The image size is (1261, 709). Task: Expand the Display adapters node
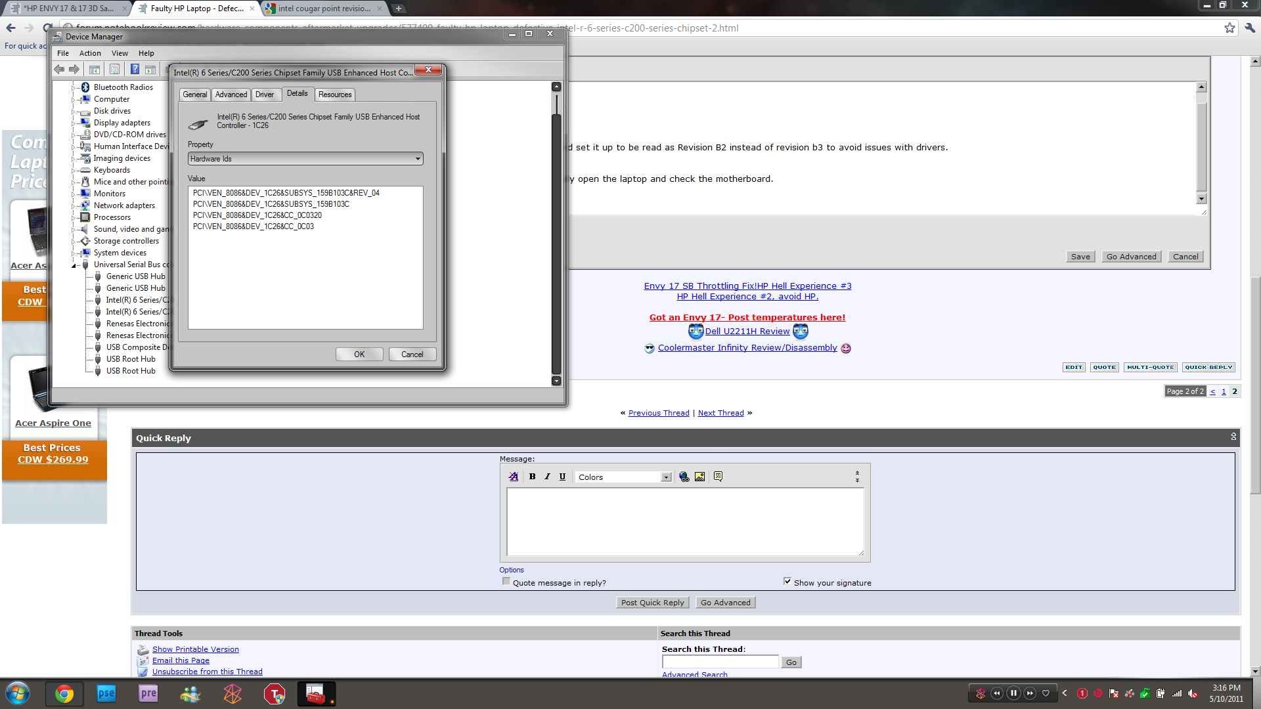click(74, 123)
